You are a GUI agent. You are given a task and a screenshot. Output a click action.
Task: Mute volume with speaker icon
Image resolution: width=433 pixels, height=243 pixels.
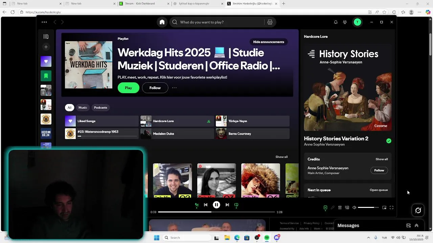point(354,208)
